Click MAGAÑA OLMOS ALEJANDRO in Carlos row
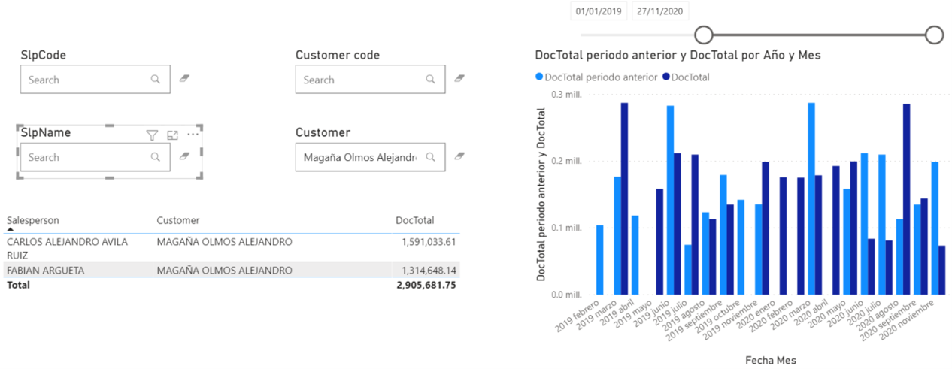This screenshot has height=369, width=952. (x=224, y=242)
